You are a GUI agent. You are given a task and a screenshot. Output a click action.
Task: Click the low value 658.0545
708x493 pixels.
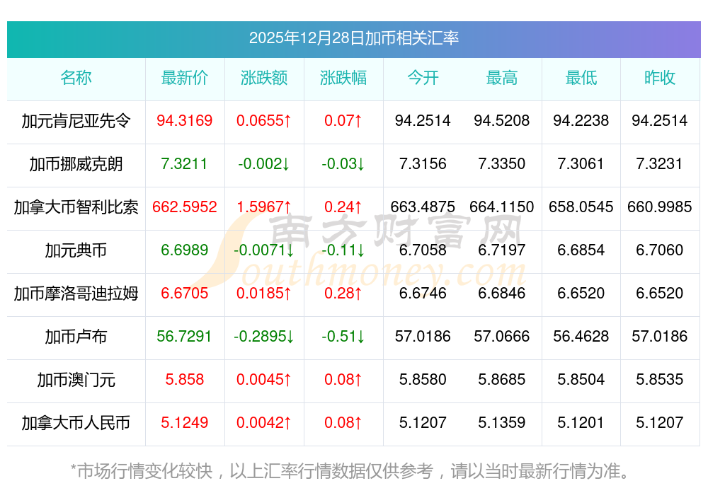tap(581, 207)
